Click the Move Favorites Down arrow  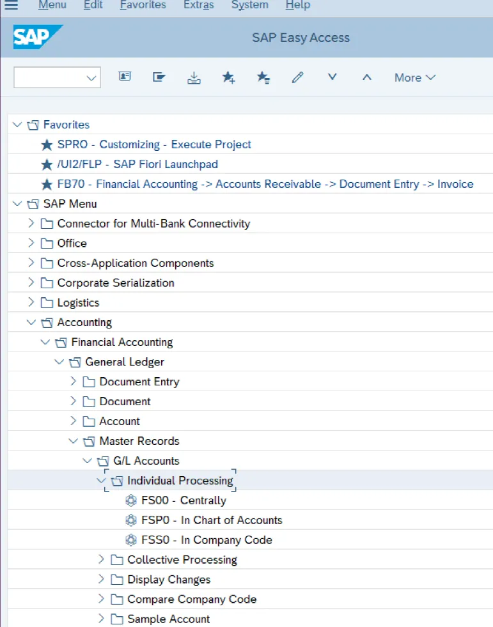point(332,76)
